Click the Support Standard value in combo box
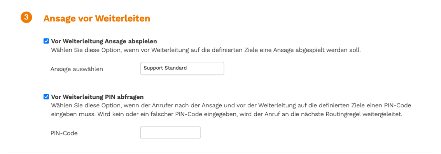 click(x=165, y=68)
